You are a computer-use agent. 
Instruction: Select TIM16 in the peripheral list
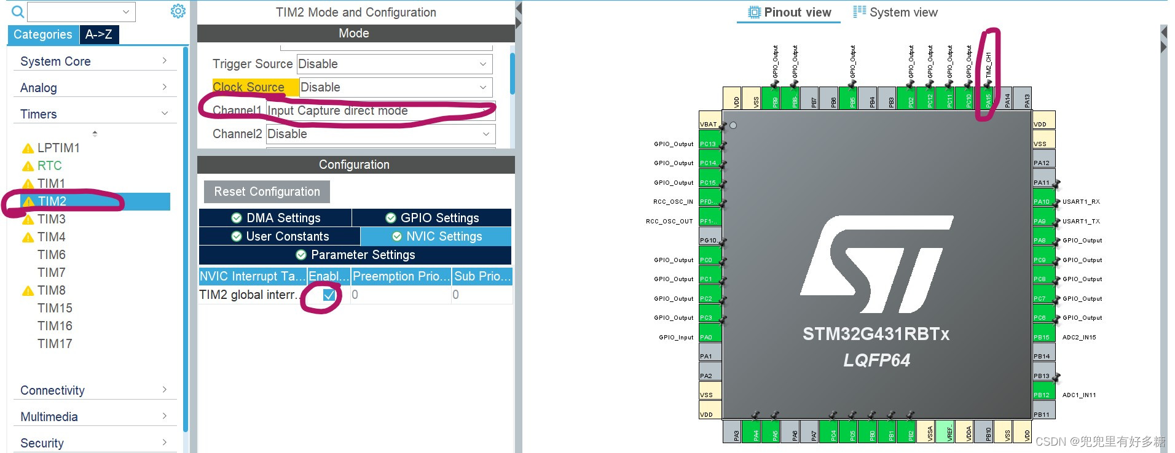[x=55, y=326]
